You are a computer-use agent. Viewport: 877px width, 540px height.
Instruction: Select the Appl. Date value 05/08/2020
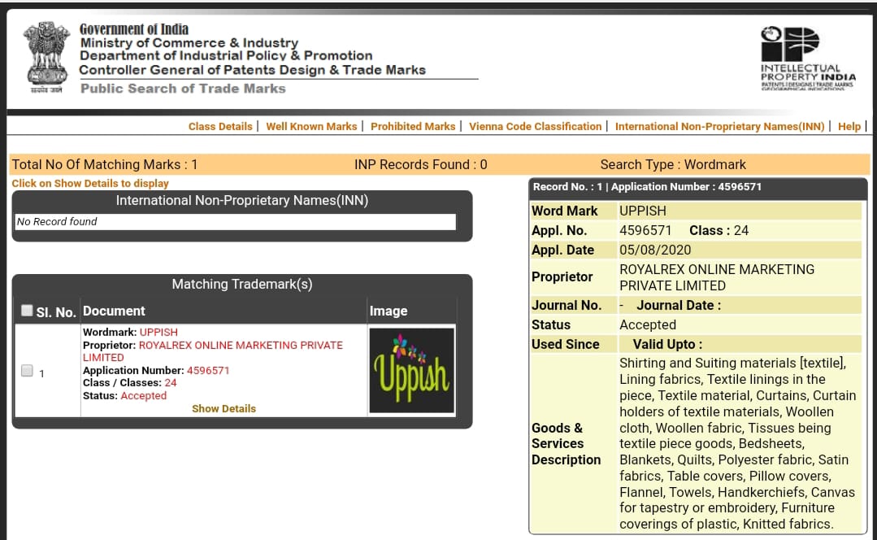655,250
